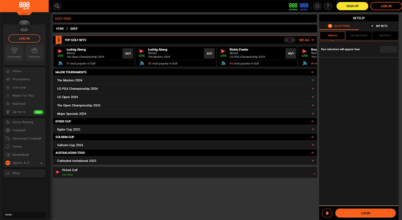Viewport: 402px width, 220px height.
Task: Open Ryder Cup 2025 row
Action: point(185,129)
